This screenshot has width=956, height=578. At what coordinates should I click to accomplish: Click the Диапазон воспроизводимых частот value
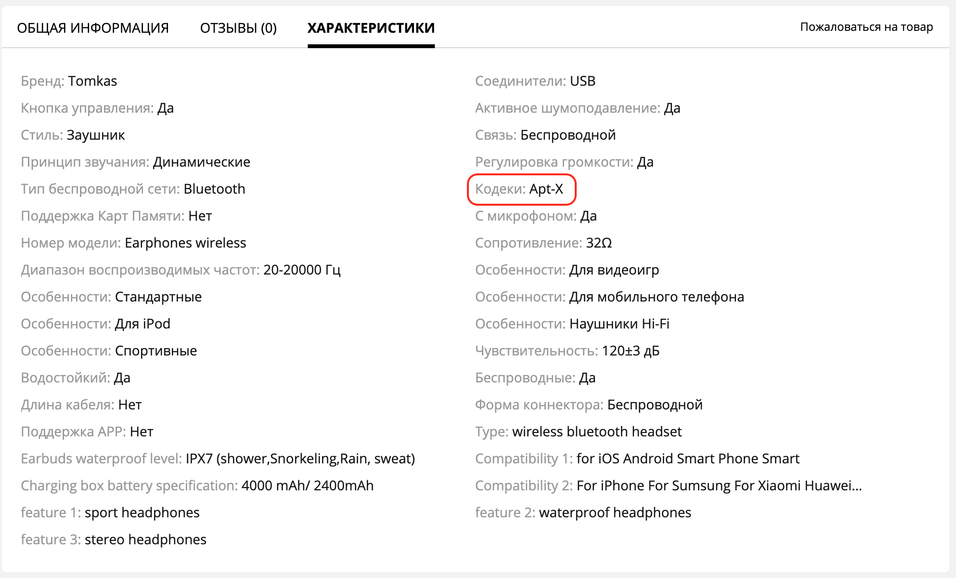[302, 270]
